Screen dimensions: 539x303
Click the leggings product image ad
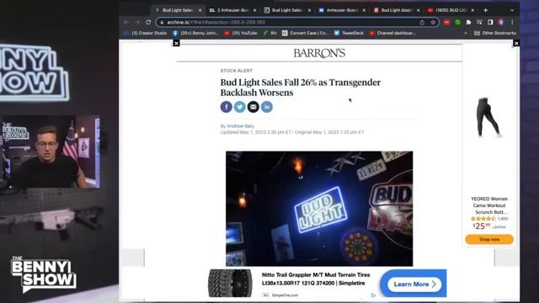[488, 118]
